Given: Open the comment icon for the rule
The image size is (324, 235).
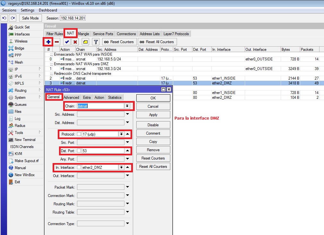Looking at the screenshot, I should [x=85, y=42].
